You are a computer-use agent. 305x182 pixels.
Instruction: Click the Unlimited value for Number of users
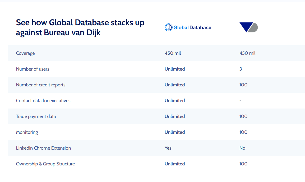[175, 69]
